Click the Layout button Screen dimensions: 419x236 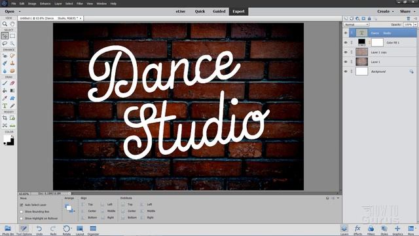(80, 230)
